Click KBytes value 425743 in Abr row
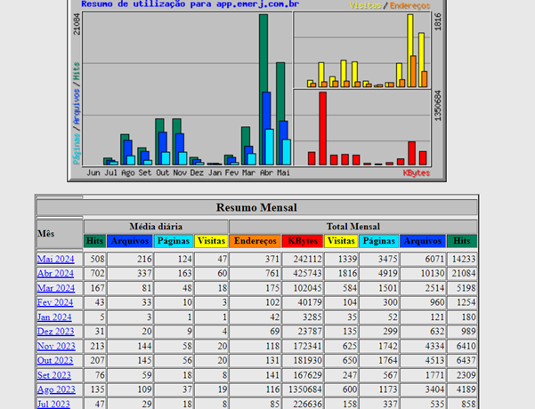This screenshot has height=409, width=535. tap(307, 273)
